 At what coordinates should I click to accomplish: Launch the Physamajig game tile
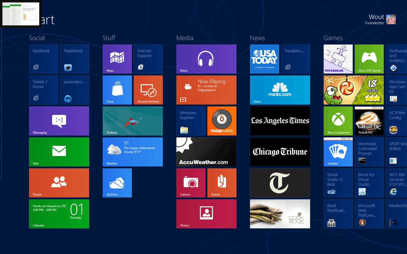[x=338, y=59]
